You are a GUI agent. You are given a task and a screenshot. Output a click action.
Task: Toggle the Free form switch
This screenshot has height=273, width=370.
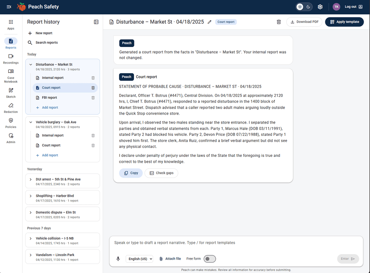coord(209,259)
